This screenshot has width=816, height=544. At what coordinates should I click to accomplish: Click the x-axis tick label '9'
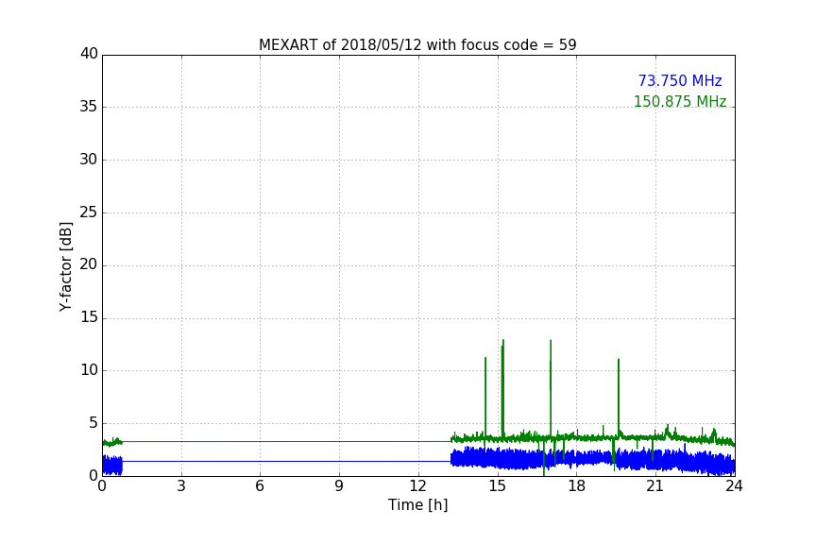point(339,486)
